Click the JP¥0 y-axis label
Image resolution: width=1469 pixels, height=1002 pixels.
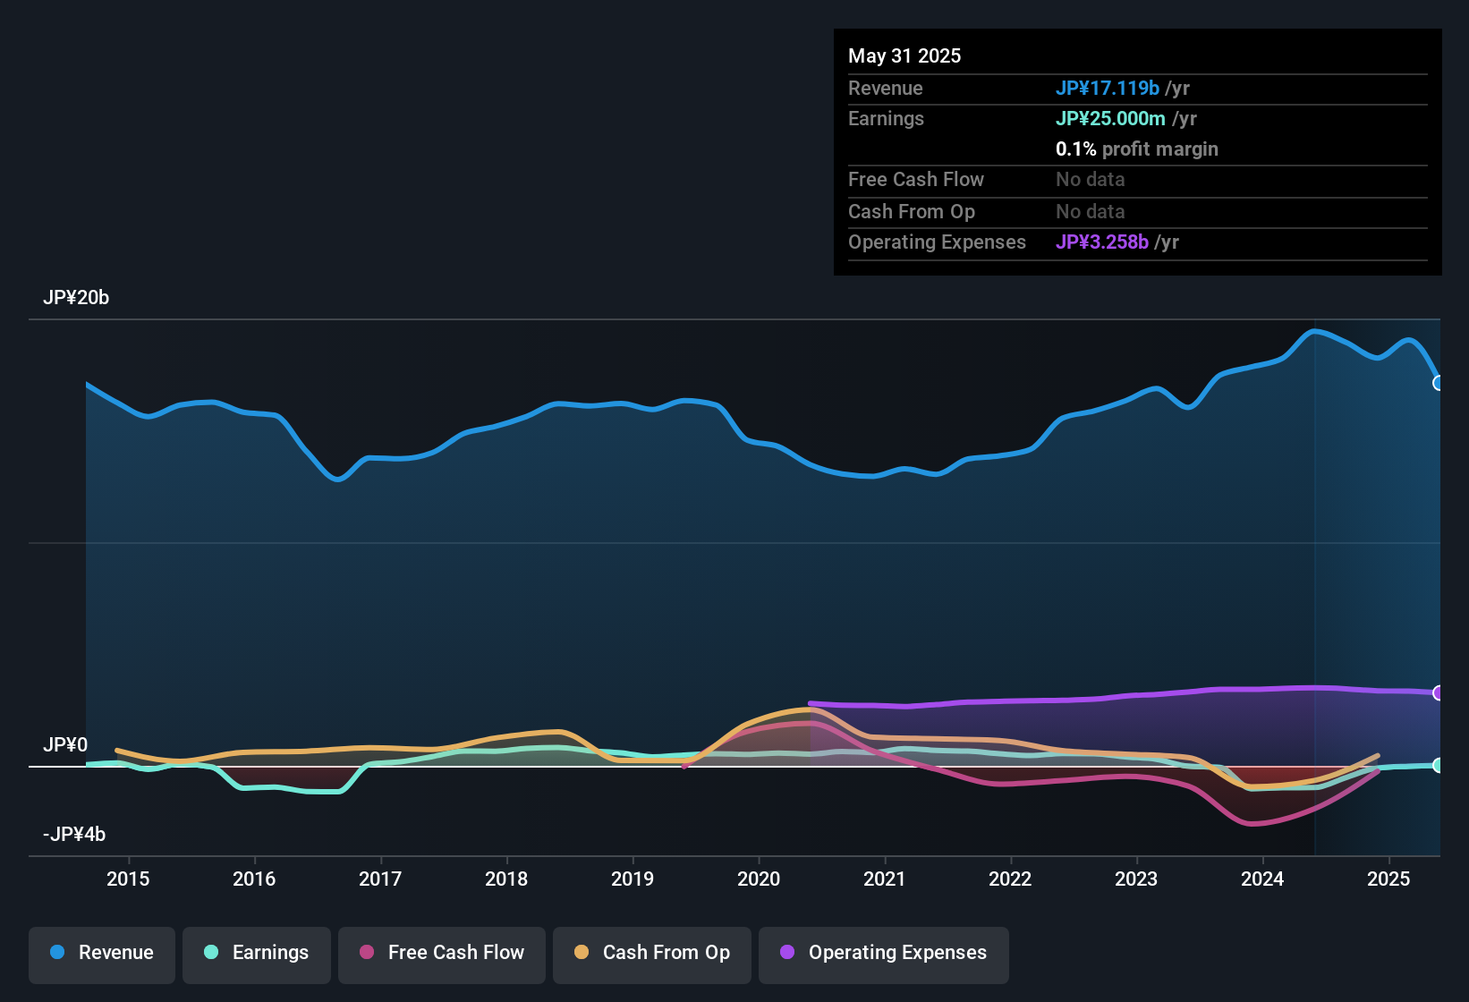pos(65,745)
